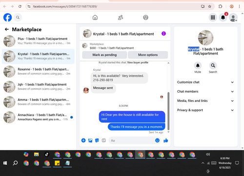Click the blue plus icon in composer

(83, 140)
